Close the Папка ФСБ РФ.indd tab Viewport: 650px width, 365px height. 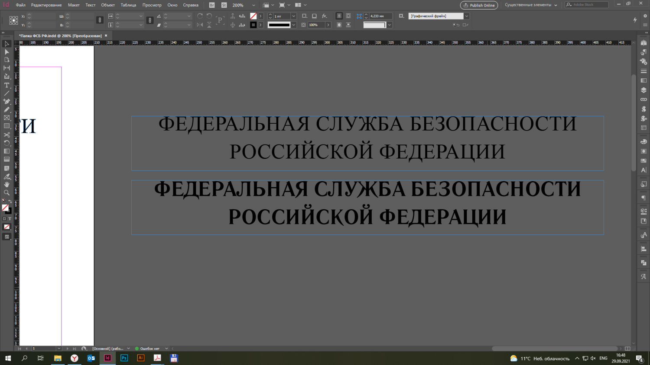[x=106, y=36]
